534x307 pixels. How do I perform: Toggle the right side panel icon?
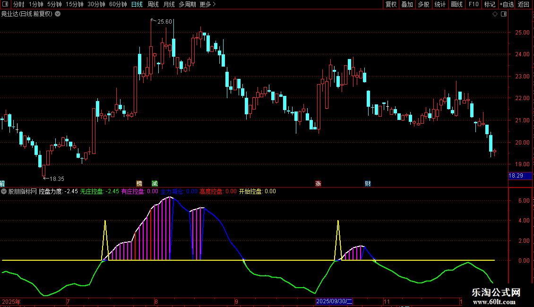tap(504, 14)
